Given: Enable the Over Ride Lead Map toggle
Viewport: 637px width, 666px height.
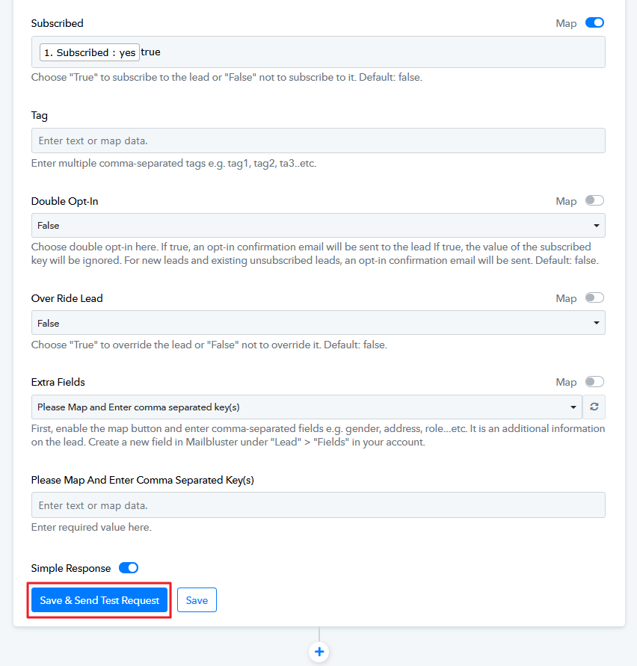Looking at the screenshot, I should [594, 297].
